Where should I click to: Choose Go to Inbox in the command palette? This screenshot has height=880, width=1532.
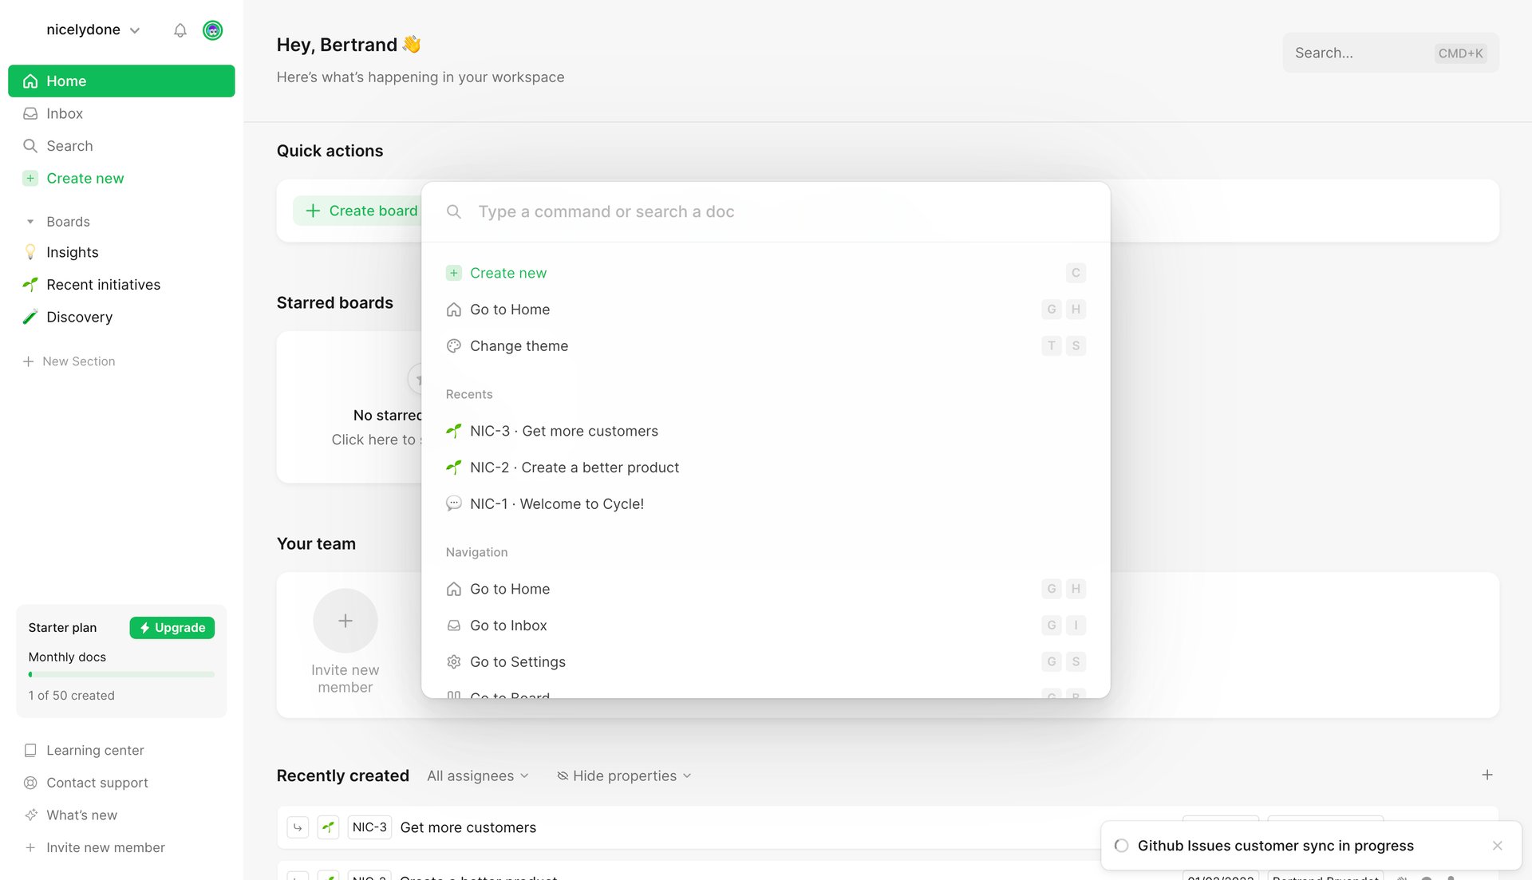[x=508, y=625]
